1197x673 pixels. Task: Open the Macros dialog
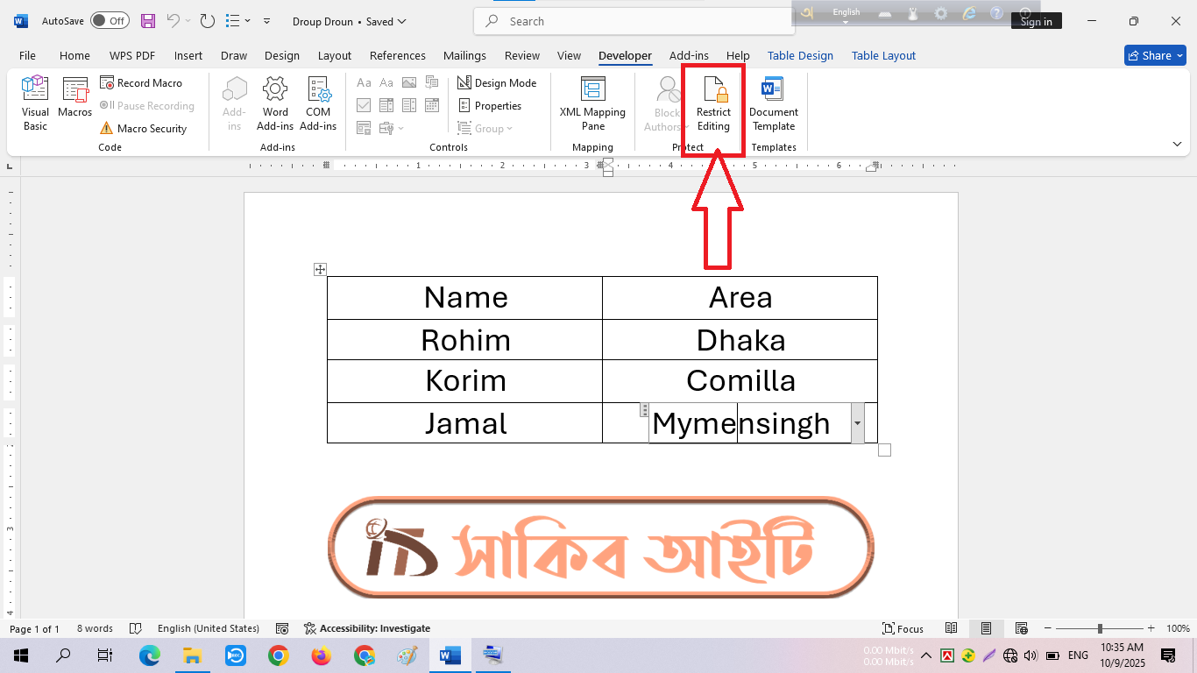[74, 98]
